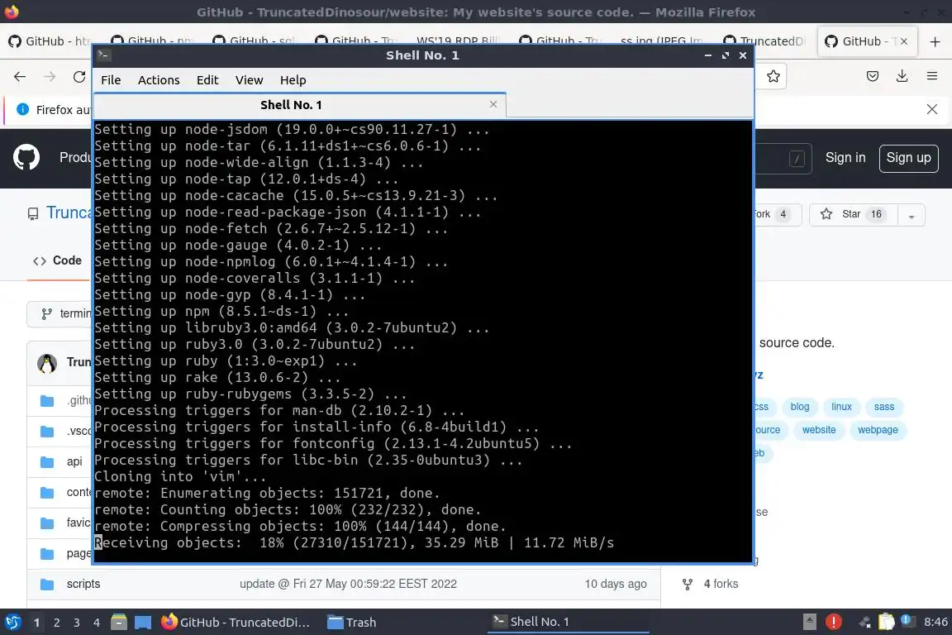The image size is (952, 635).
Task: Open the branch selector dropdown
Action: coord(59,313)
